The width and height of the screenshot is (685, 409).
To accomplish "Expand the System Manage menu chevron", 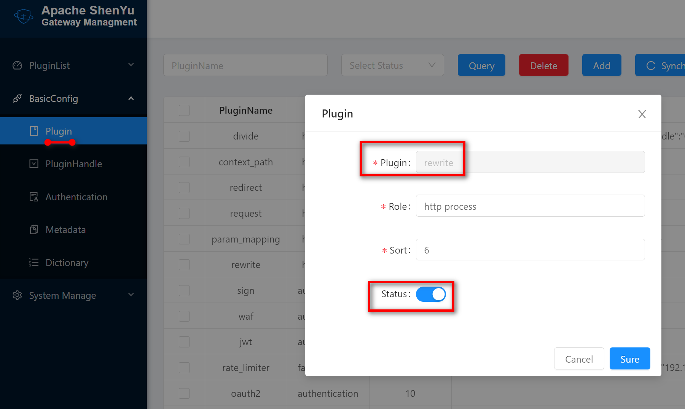I will coord(131,295).
